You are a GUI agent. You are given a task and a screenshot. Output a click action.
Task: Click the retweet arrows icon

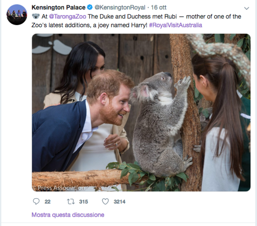70,201
